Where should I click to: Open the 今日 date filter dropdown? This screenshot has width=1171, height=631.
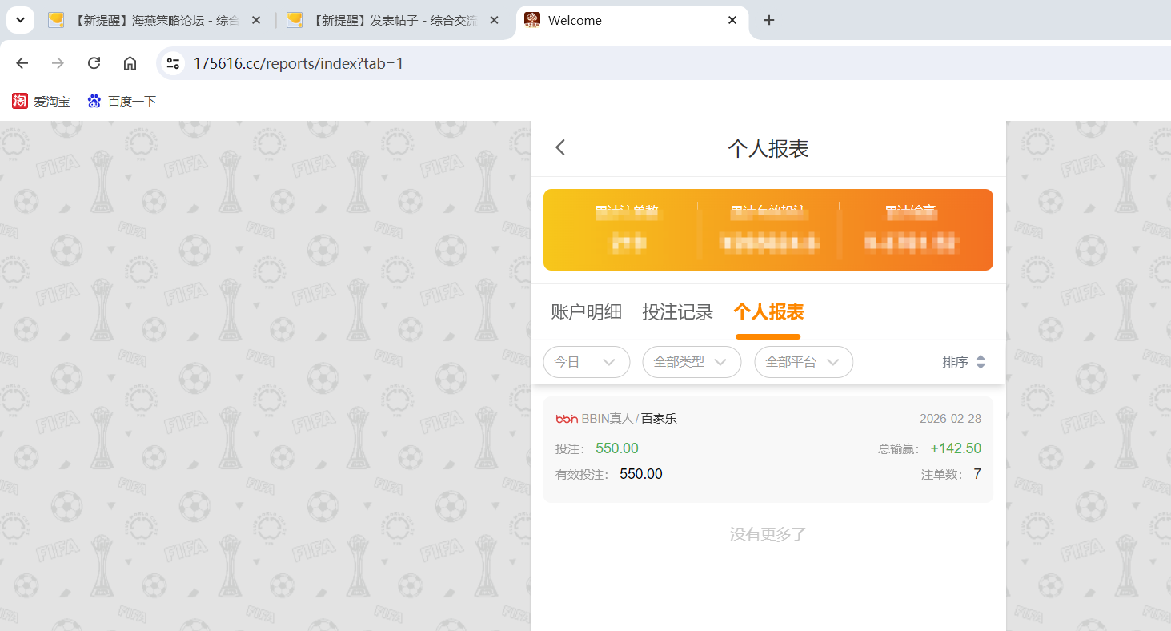pos(587,362)
